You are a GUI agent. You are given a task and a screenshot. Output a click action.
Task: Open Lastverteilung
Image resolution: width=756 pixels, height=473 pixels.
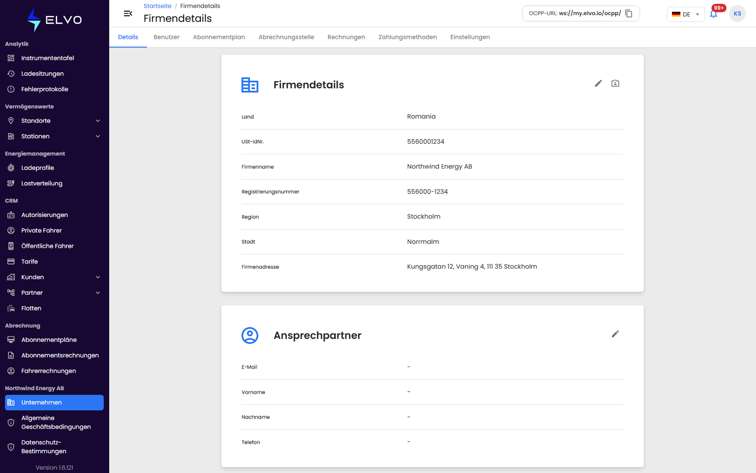[54, 184]
